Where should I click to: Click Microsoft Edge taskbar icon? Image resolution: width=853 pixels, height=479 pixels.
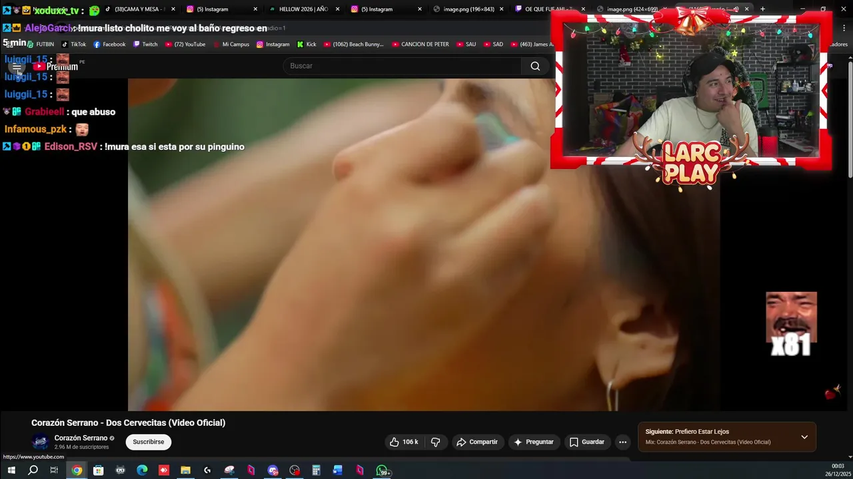[x=142, y=470]
